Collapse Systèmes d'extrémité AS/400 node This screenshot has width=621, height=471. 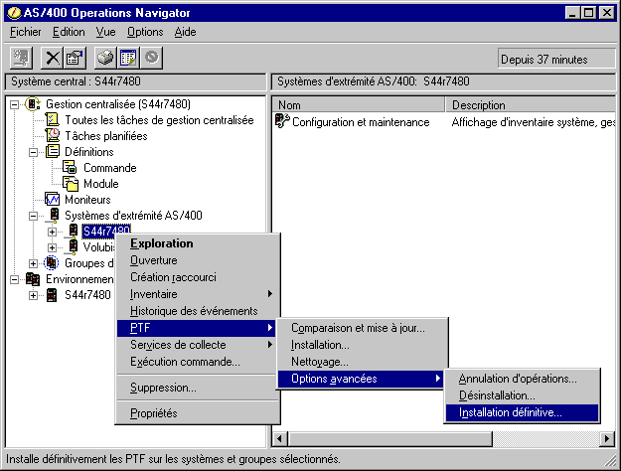point(33,216)
